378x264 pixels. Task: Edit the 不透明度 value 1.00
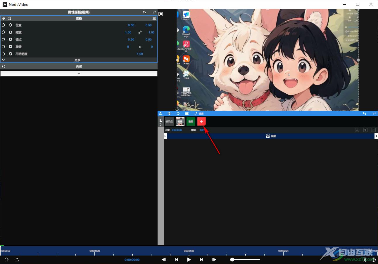[x=140, y=54]
